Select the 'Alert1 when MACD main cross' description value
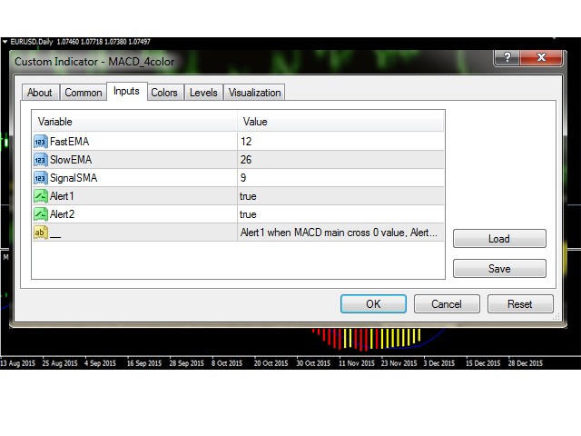The width and height of the screenshot is (581, 436). click(340, 233)
